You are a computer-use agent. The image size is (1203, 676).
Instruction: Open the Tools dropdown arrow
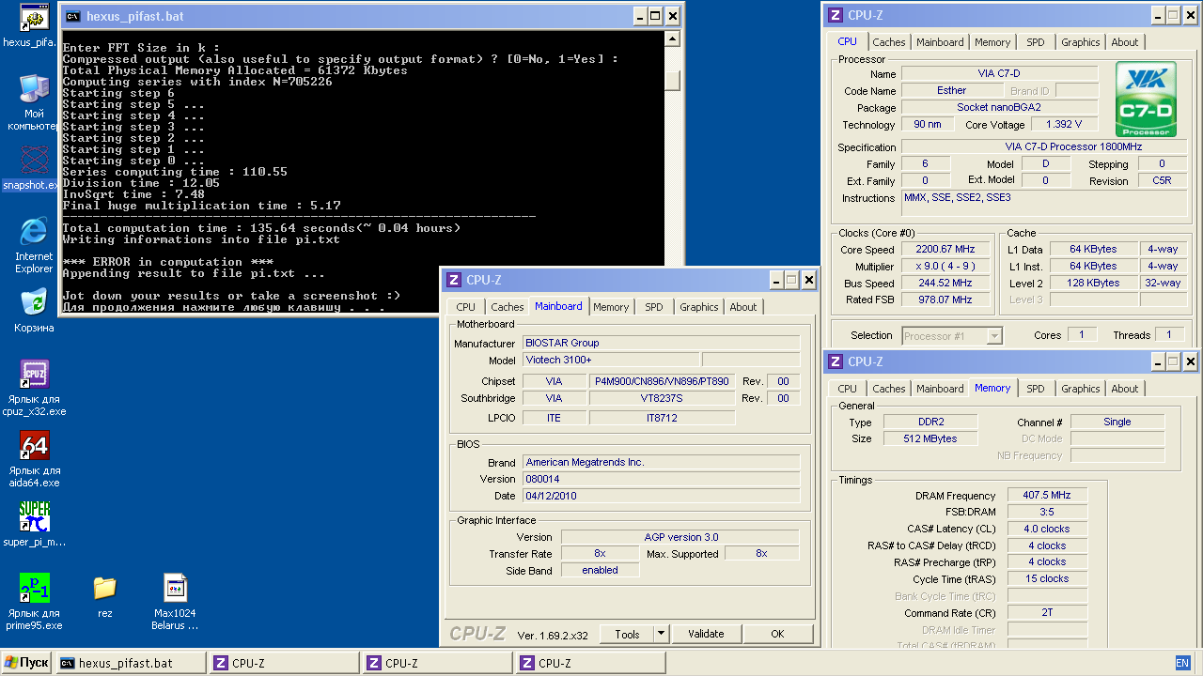(661, 634)
